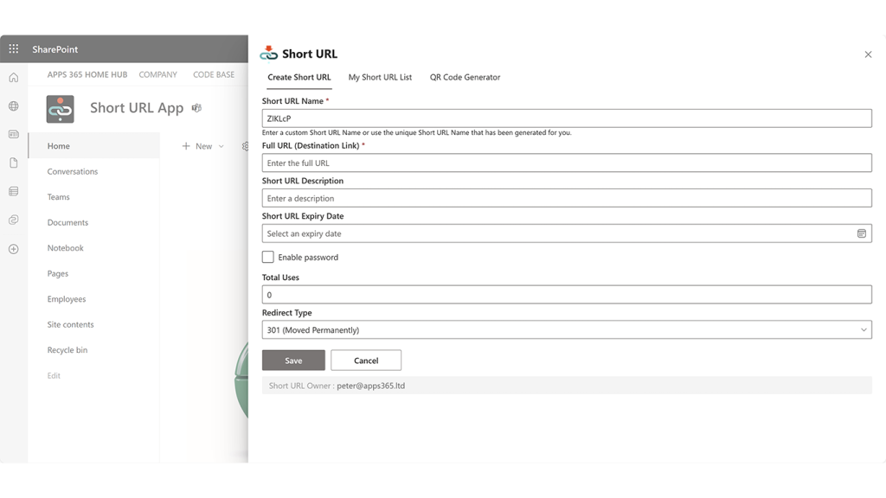Open the expiry date calendar picker icon
This screenshot has height=498, width=886.
point(861,233)
